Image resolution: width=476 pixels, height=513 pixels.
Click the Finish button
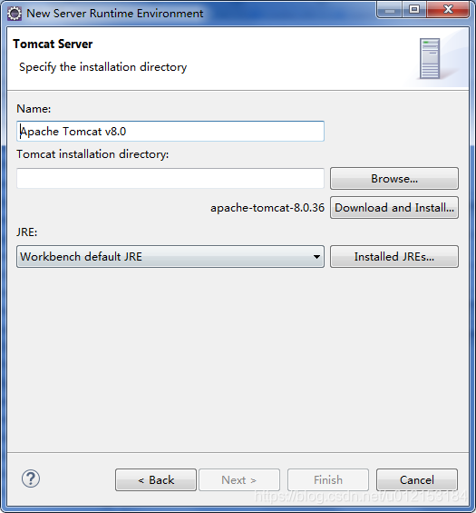pos(328,480)
